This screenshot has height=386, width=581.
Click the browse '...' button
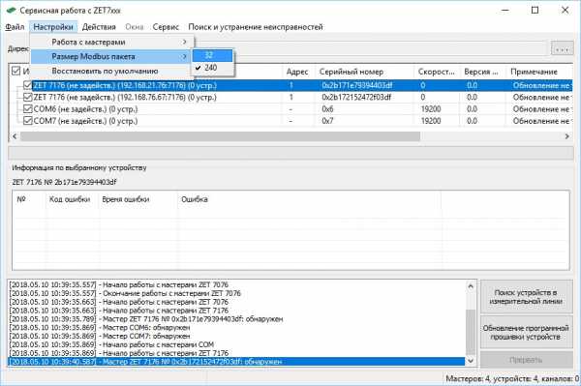point(562,48)
